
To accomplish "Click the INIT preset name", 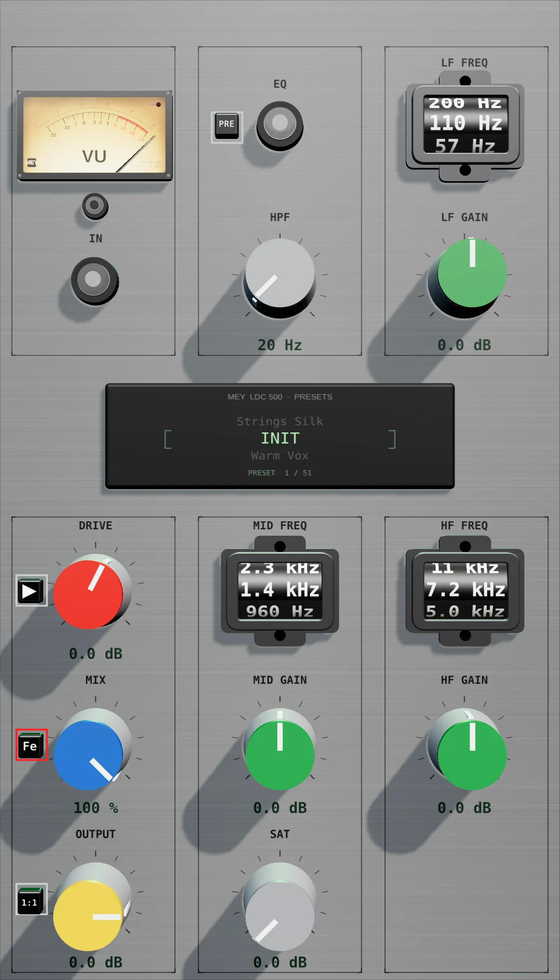I will pyautogui.click(x=280, y=438).
